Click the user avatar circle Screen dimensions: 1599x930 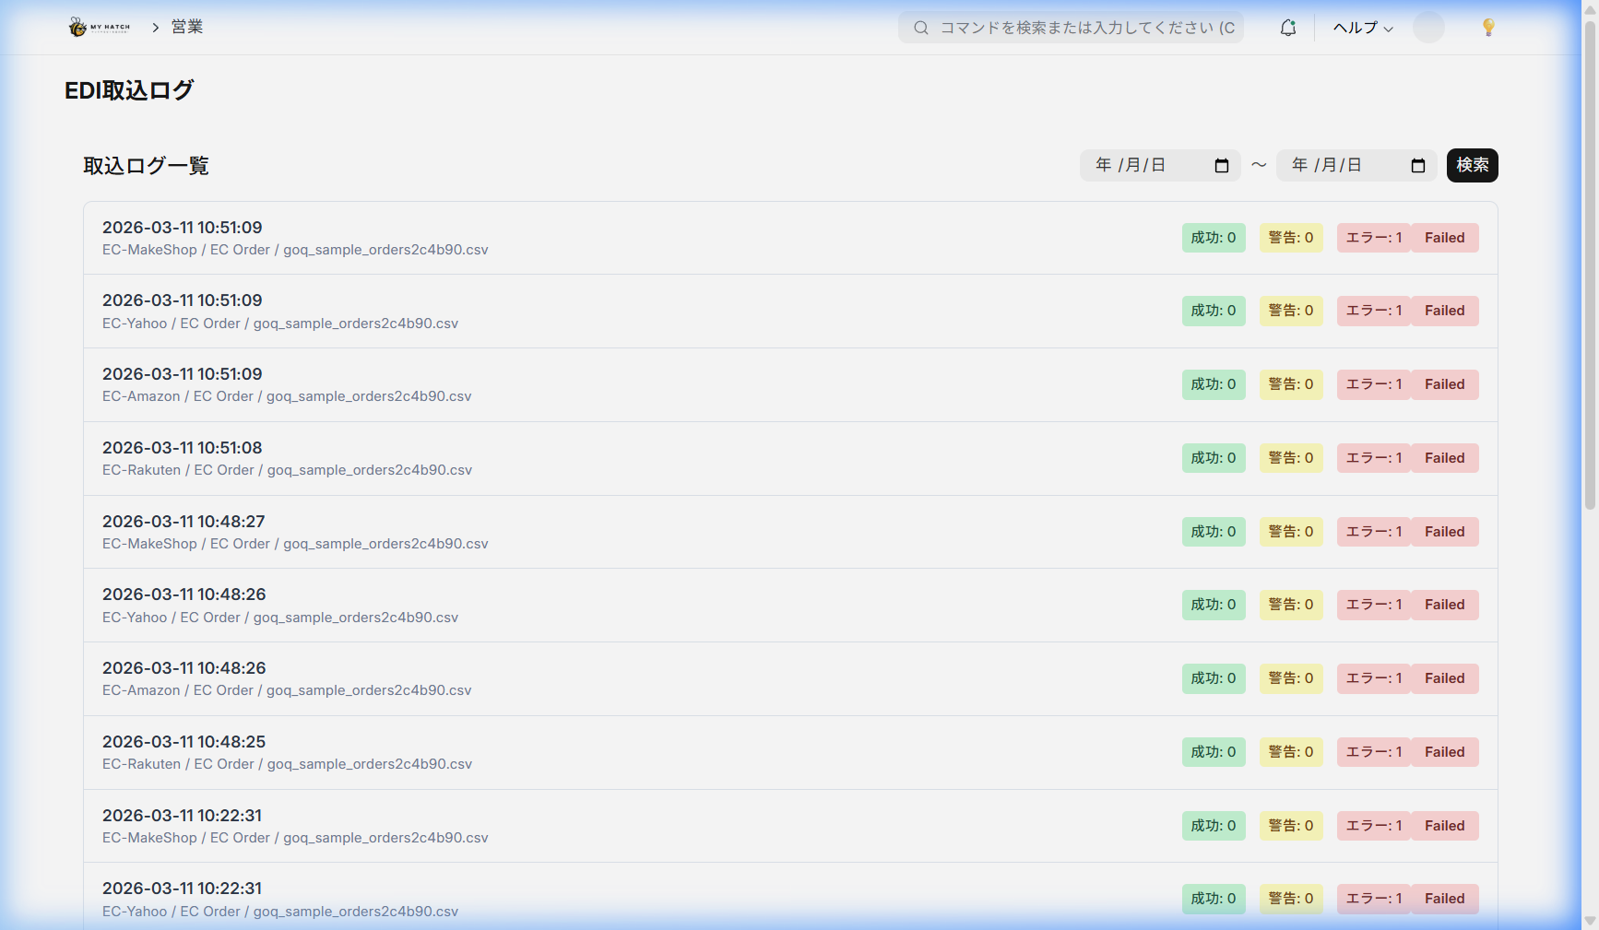[1428, 28]
